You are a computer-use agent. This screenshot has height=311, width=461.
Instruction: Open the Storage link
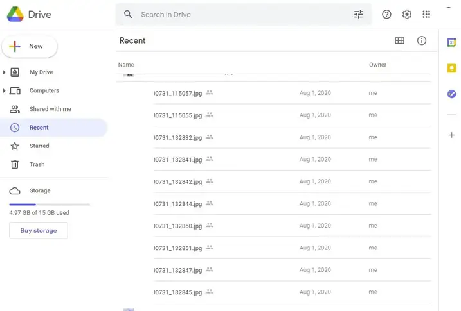click(40, 191)
